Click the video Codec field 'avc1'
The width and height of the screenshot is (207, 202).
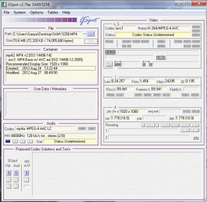point(126,28)
